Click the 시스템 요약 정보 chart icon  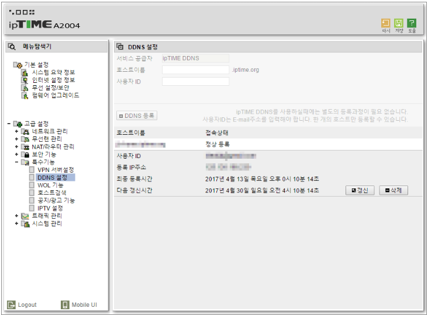(x=25, y=72)
